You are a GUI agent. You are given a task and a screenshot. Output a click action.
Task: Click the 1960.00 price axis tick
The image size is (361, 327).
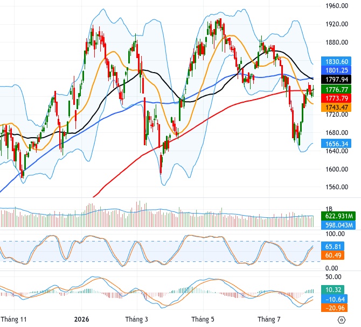337,6
